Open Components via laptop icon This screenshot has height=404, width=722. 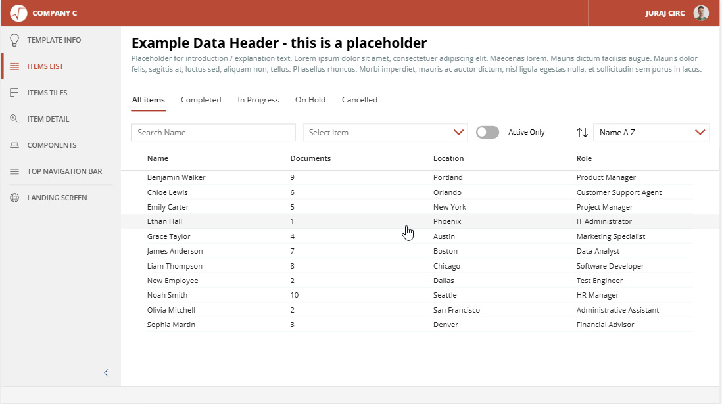coord(14,145)
